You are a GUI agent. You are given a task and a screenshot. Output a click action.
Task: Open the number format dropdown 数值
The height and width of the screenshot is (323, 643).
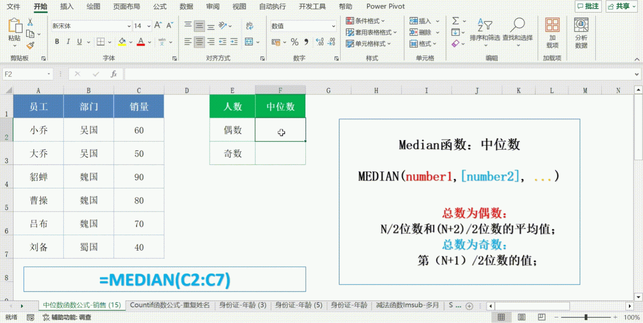click(x=333, y=26)
